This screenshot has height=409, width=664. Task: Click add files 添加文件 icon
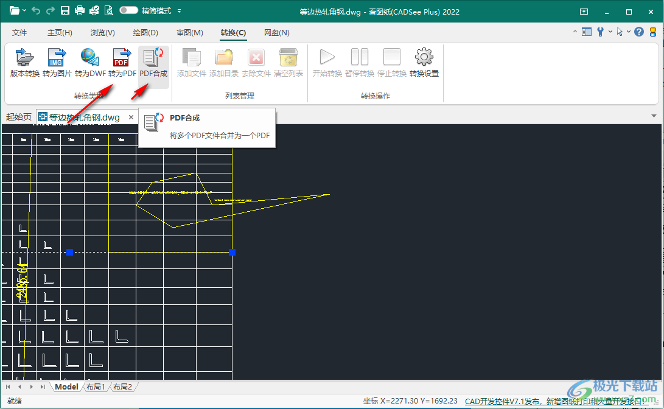point(191,63)
